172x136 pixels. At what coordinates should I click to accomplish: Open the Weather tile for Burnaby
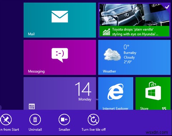pyautogui.click(x=134, y=57)
